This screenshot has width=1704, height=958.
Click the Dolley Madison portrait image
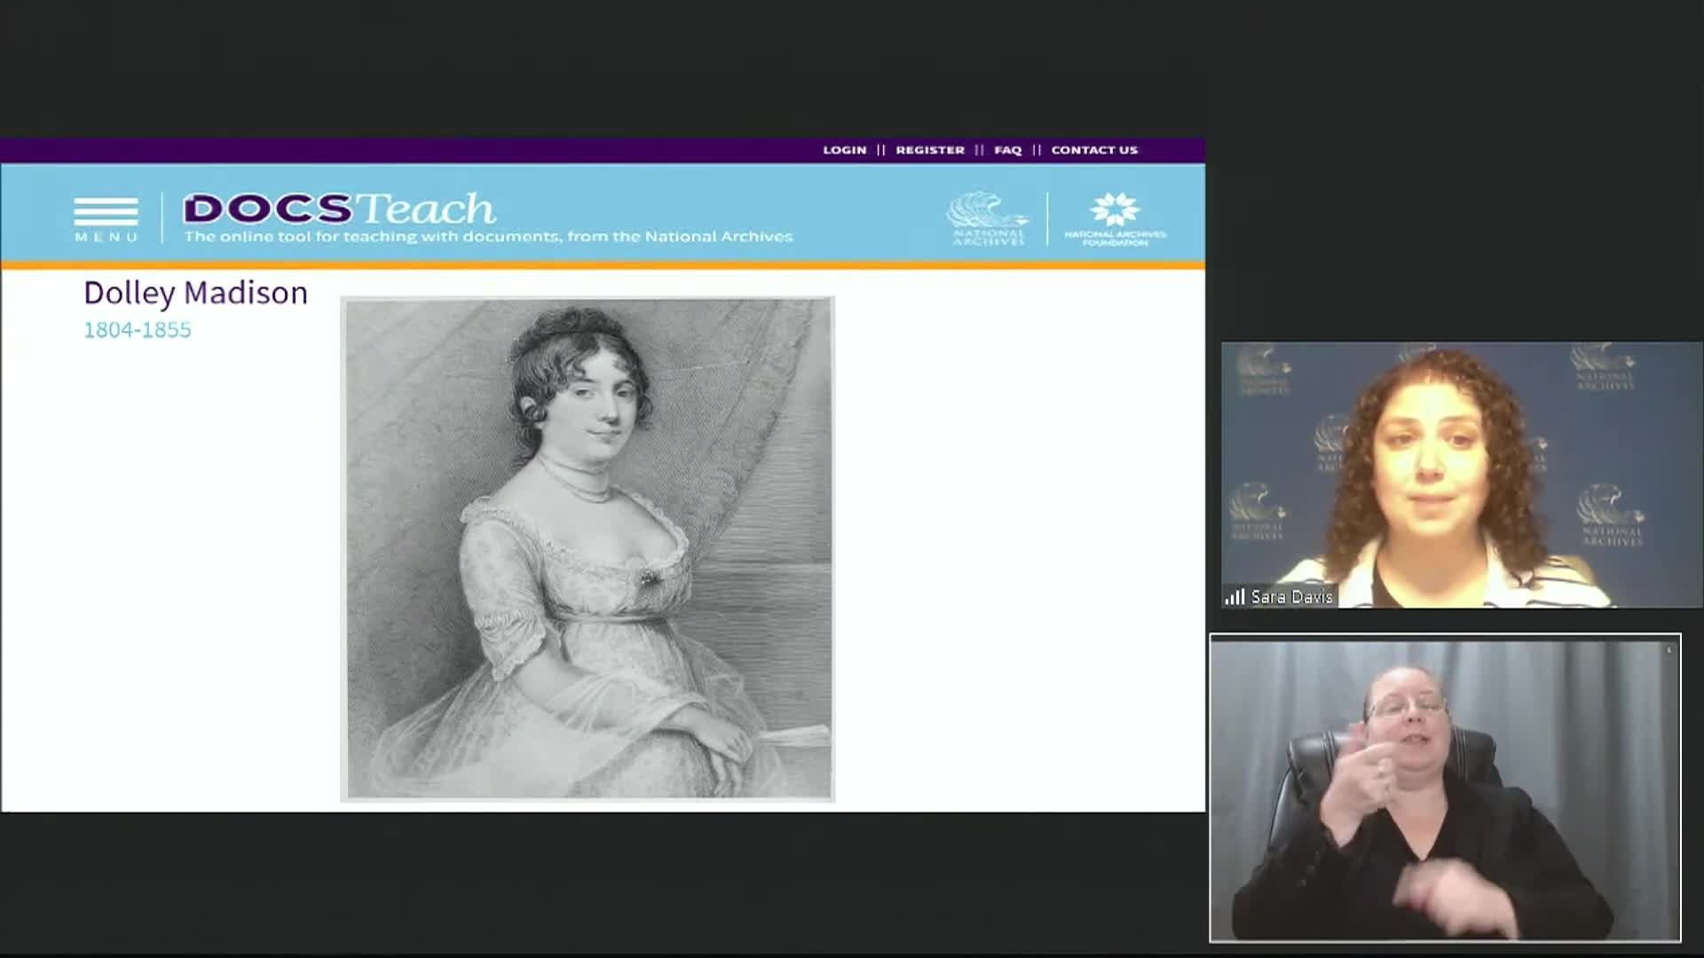(588, 549)
